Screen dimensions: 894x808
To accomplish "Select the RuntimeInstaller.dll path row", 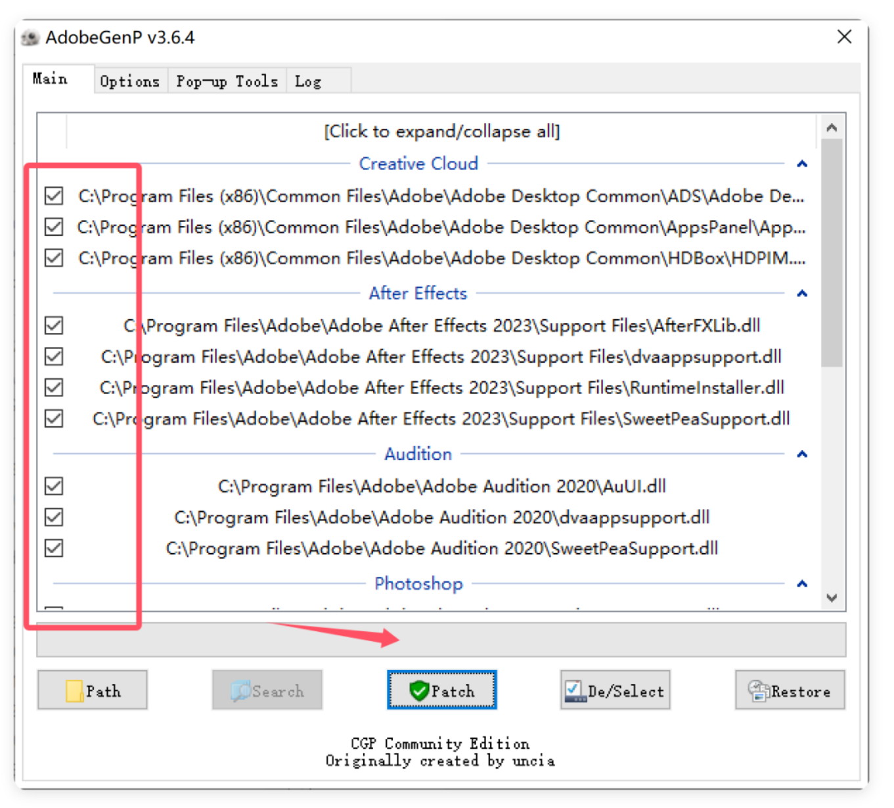I will point(441,388).
